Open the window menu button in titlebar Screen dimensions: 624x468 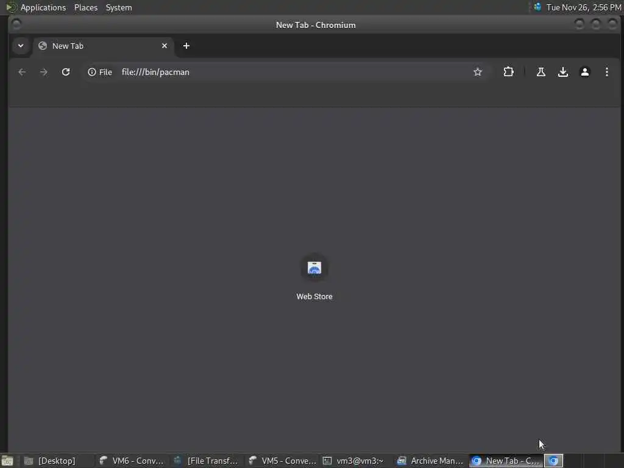pyautogui.click(x=16, y=24)
